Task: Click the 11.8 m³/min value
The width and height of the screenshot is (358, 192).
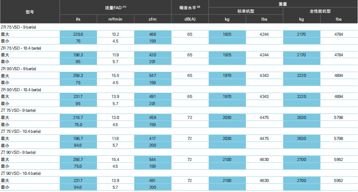Action: coord(115,138)
